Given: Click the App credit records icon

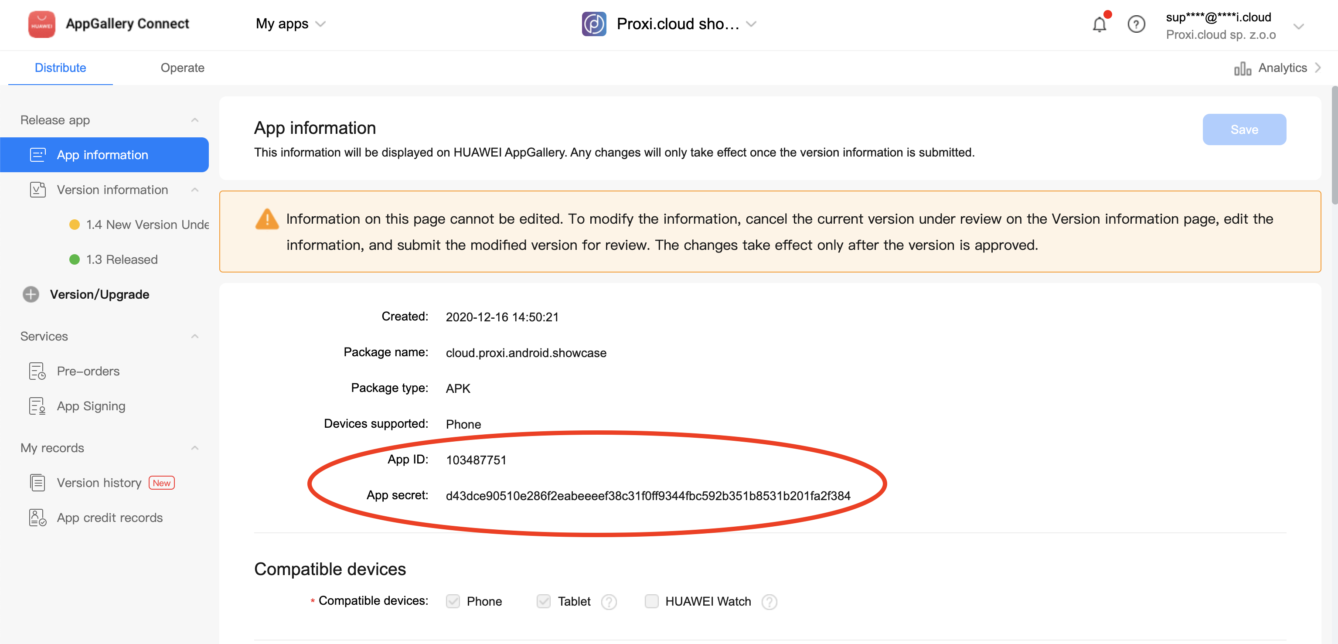Looking at the screenshot, I should [x=37, y=518].
